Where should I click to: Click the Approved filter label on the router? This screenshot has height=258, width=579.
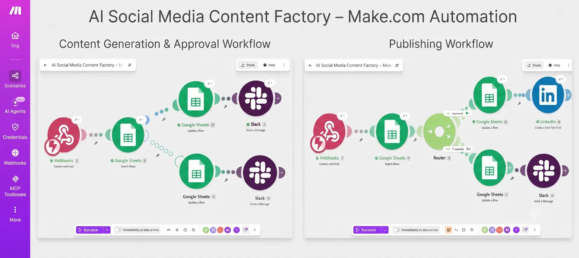point(457,114)
